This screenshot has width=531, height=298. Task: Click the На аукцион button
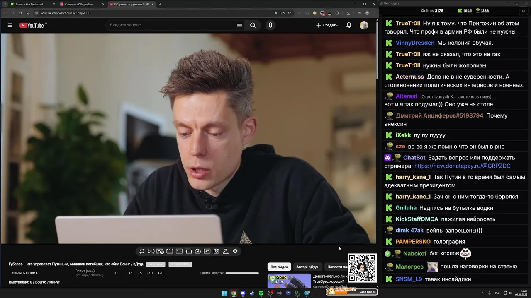tap(156, 264)
